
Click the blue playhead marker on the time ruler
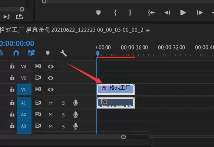98,53
